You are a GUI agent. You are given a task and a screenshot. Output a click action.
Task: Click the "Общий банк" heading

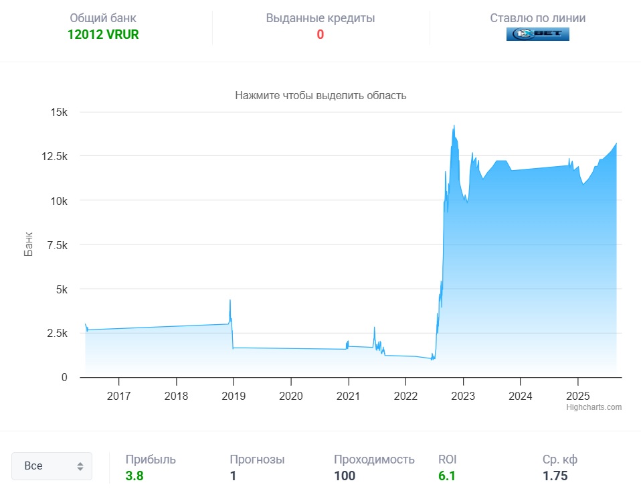[x=103, y=18]
